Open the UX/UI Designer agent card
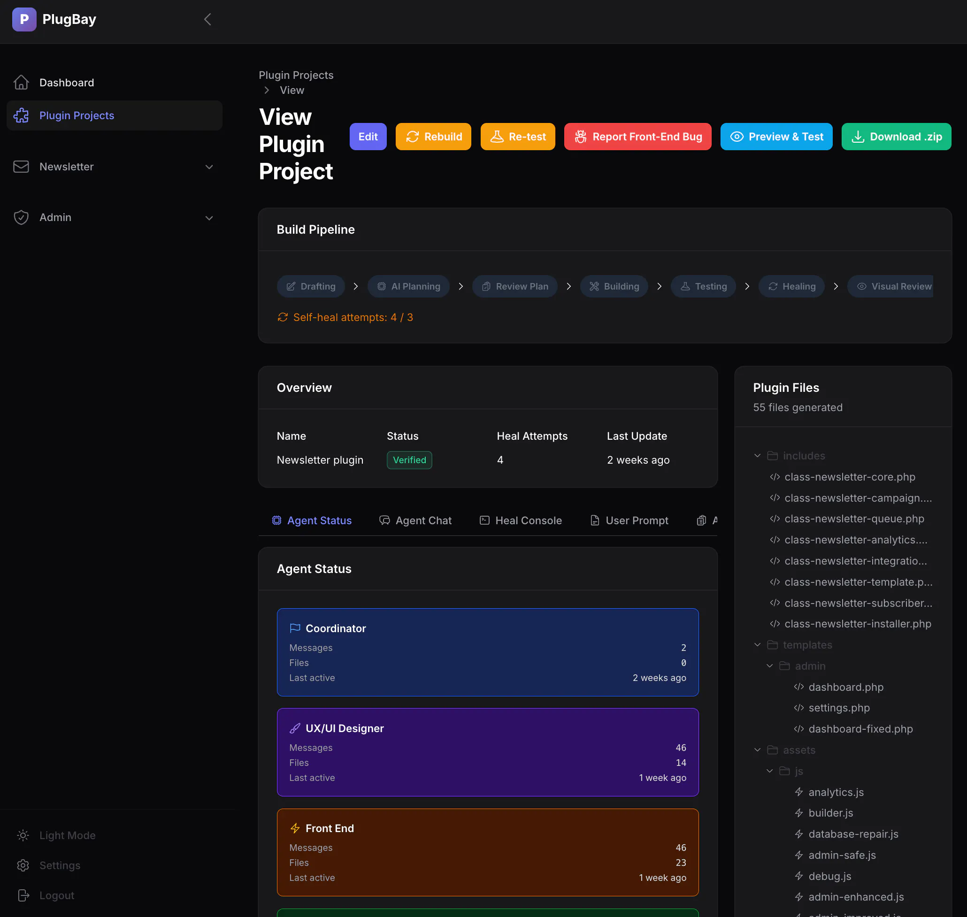The image size is (967, 917). pos(487,752)
